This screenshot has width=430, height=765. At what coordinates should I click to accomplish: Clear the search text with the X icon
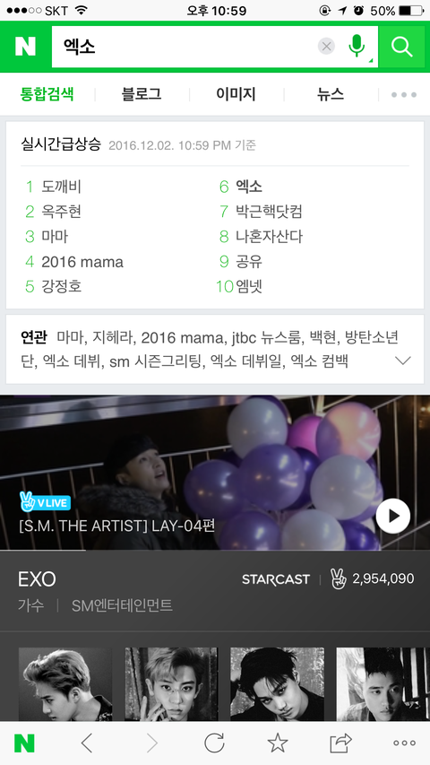[x=327, y=47]
